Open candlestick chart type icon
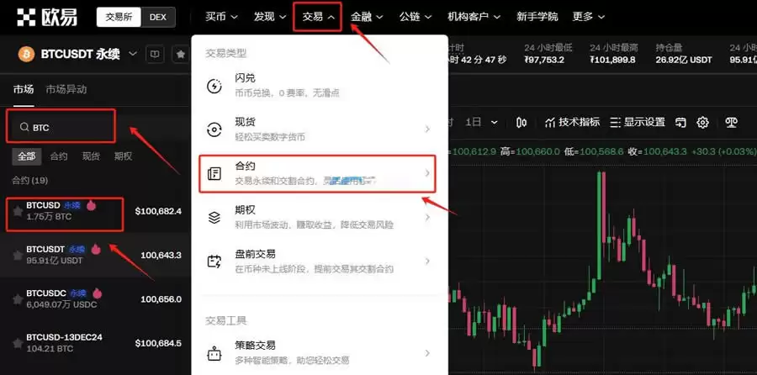 [x=521, y=123]
